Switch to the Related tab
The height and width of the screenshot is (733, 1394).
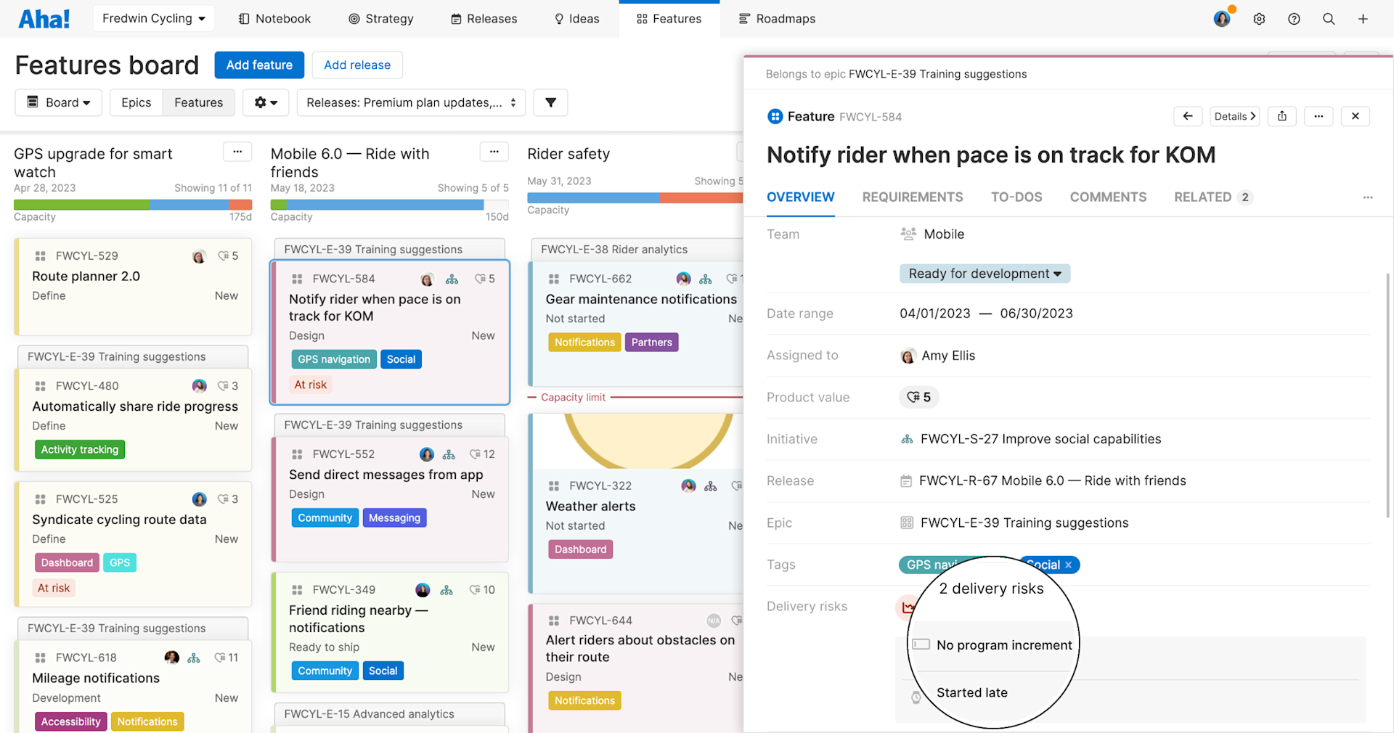point(1213,197)
